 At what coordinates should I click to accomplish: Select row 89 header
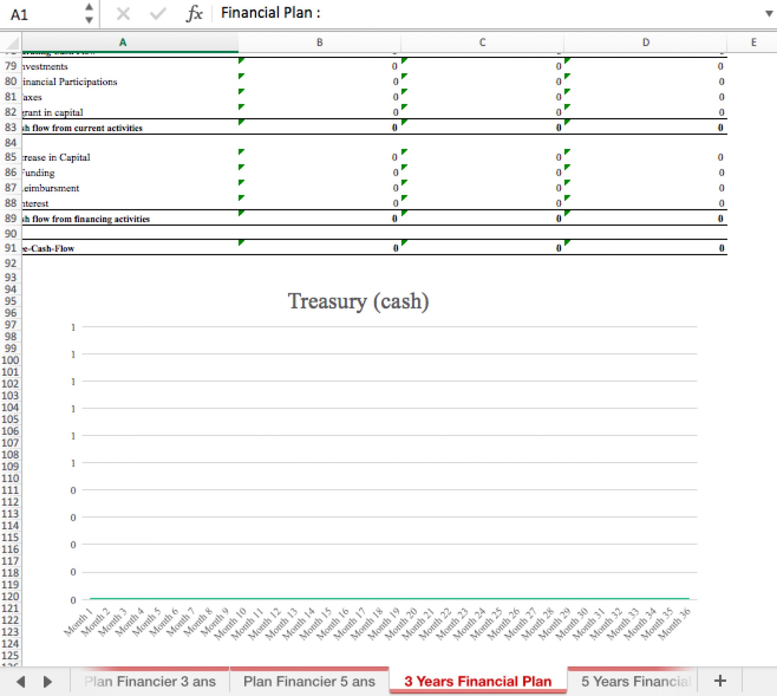coord(11,219)
